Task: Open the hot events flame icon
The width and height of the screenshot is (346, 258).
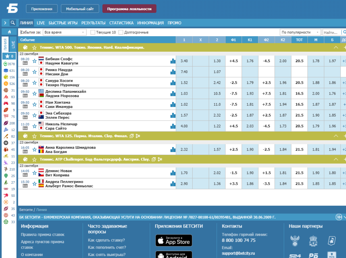Action: click(x=9, y=32)
